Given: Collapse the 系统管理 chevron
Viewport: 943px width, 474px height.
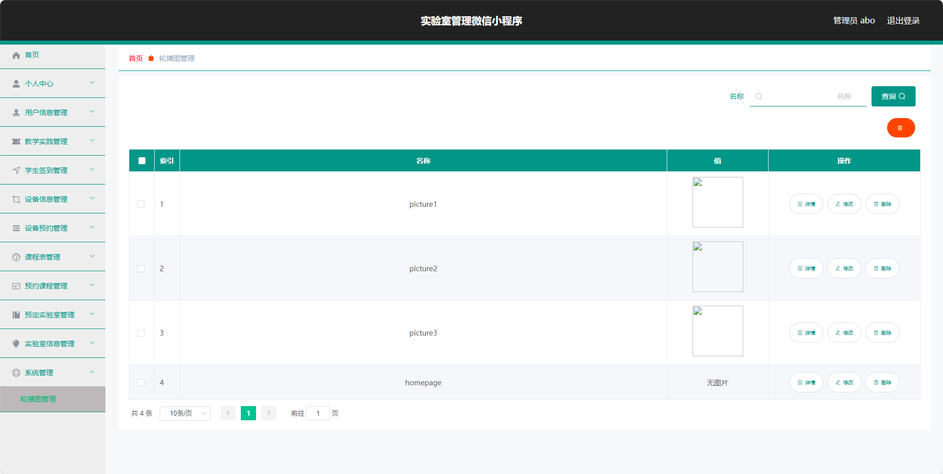Looking at the screenshot, I should coord(92,372).
